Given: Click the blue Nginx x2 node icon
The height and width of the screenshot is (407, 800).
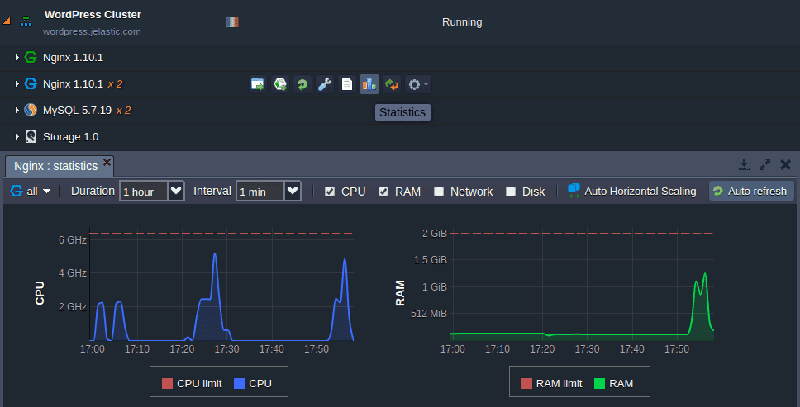Looking at the screenshot, I should coord(31,83).
